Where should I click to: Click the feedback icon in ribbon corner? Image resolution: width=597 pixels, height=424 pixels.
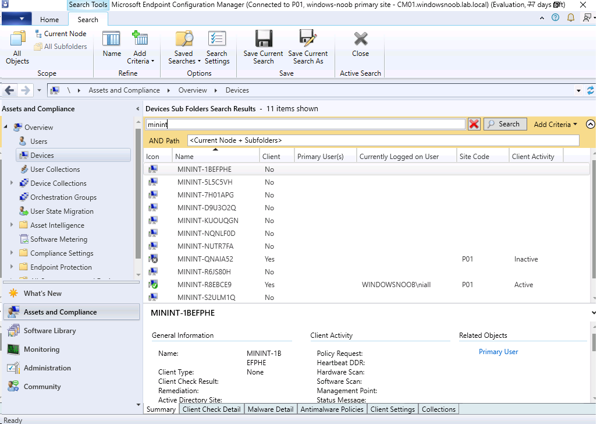pos(588,17)
